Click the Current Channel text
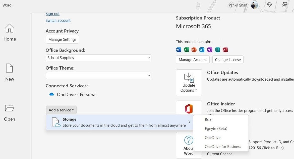This screenshot has height=159, width=294. pyautogui.click(x=220, y=154)
